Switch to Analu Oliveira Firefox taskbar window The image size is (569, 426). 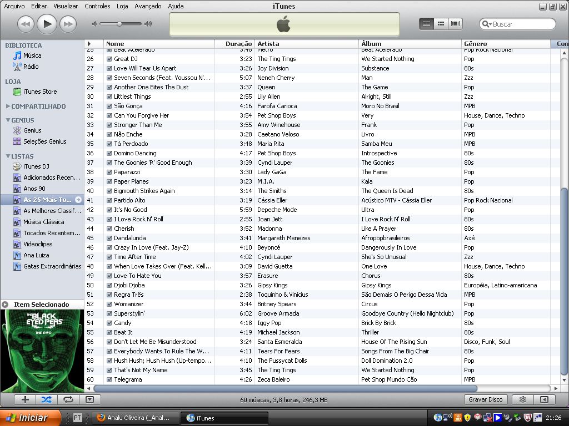click(x=137, y=418)
